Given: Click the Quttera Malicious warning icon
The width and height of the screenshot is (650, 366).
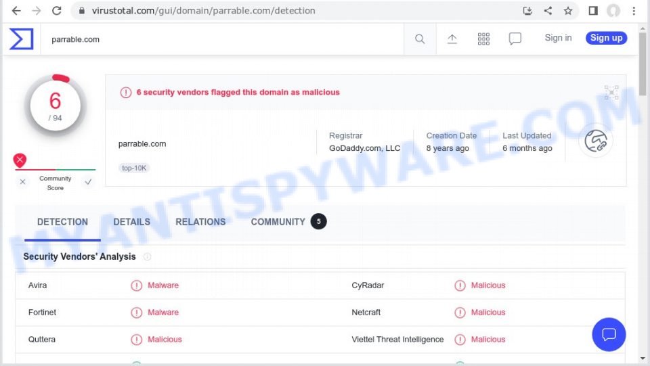Looking at the screenshot, I should [136, 340].
